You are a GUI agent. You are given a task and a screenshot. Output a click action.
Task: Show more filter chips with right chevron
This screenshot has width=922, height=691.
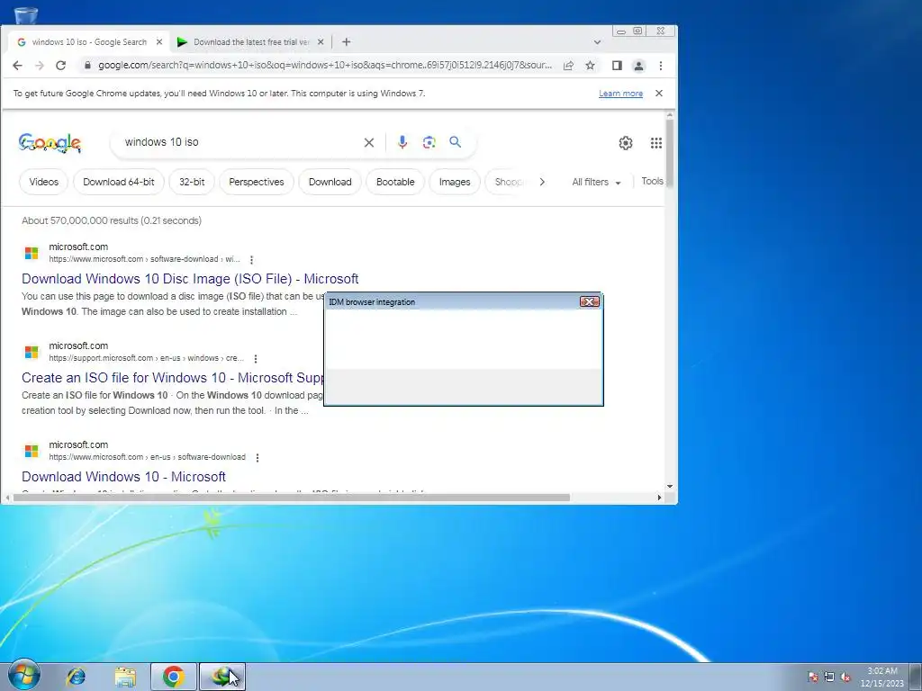coord(542,182)
